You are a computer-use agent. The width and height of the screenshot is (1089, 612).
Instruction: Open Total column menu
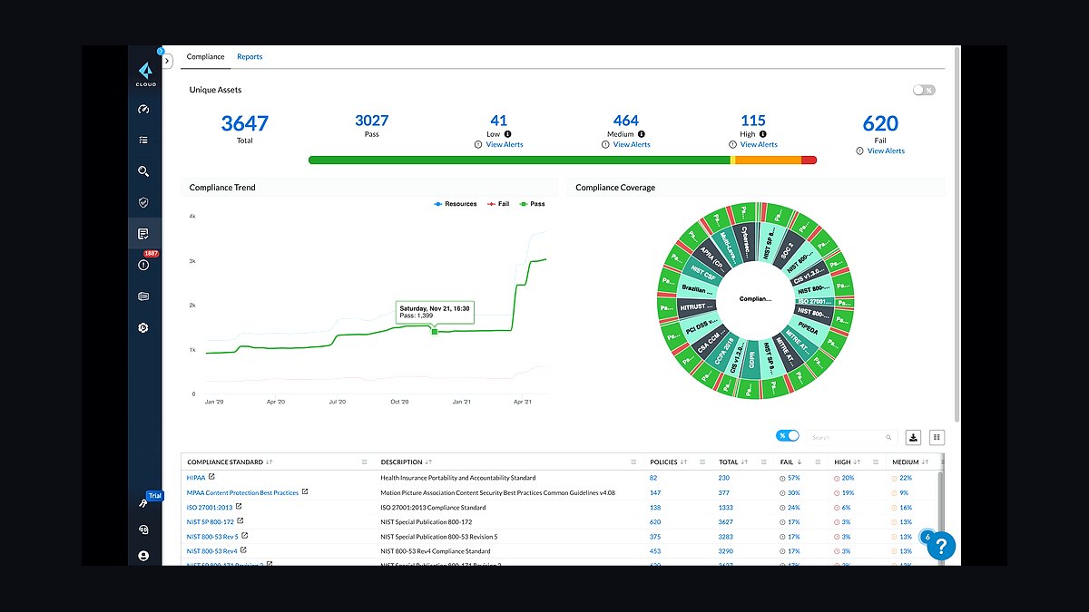pos(764,462)
